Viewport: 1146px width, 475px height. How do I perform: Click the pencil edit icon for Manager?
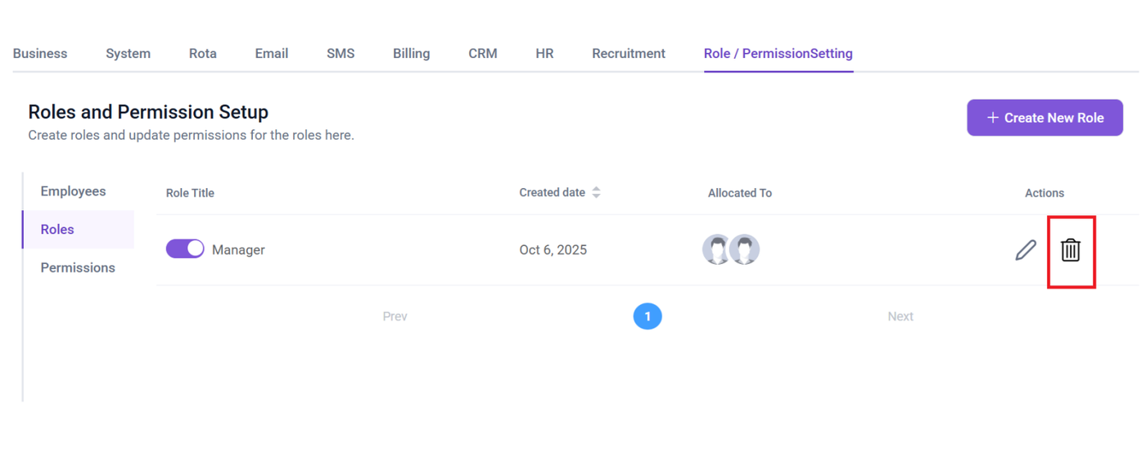(1025, 250)
